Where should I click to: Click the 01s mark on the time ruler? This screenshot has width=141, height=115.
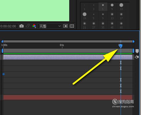pyautogui.click(x=62, y=45)
